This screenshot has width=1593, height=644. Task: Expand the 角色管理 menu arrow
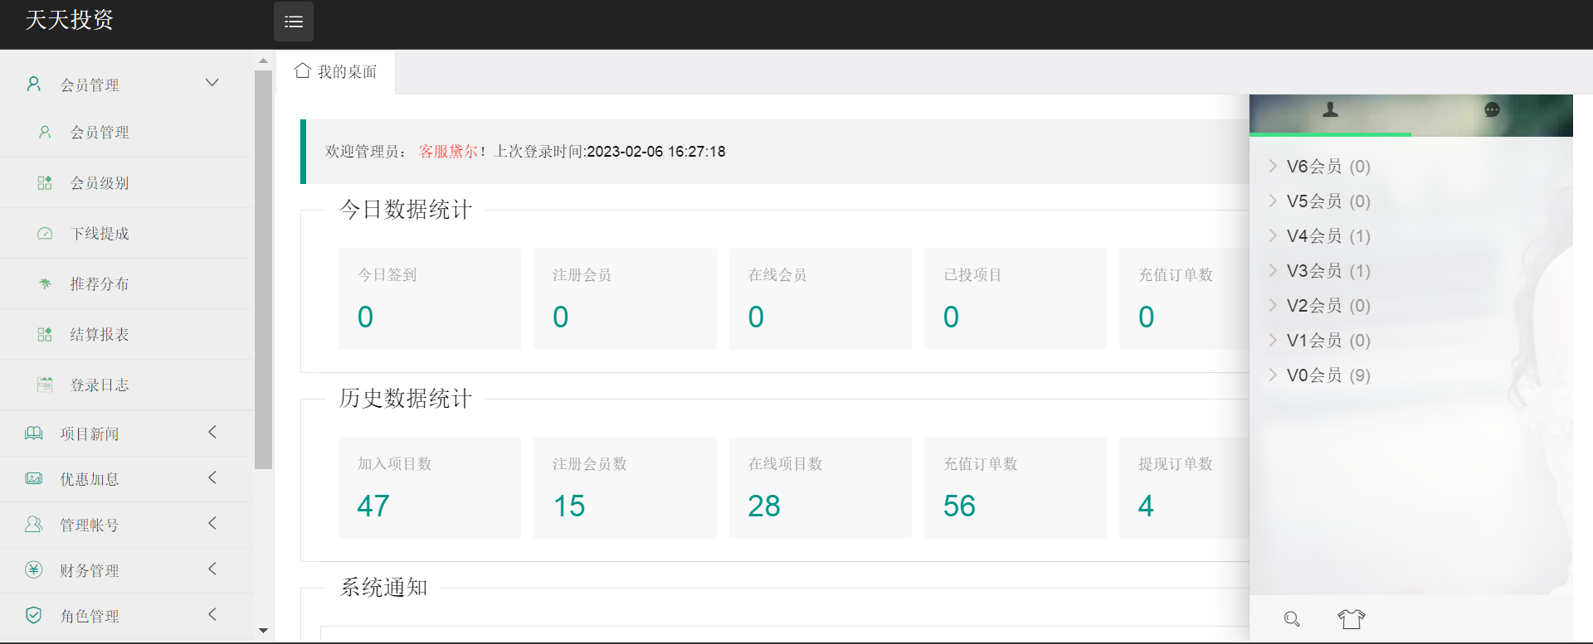212,614
